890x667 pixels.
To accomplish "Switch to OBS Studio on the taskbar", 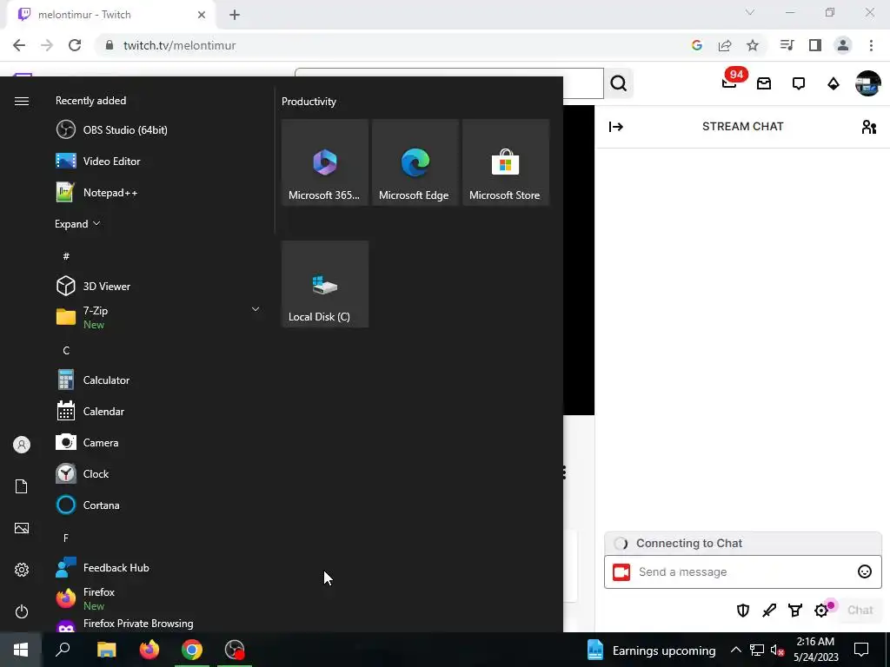I will (235, 650).
